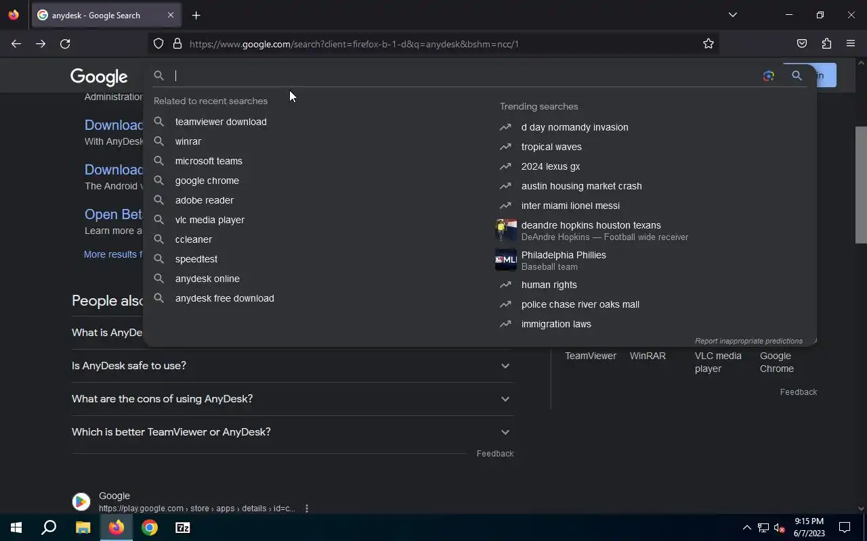The width and height of the screenshot is (867, 541).
Task: Select the winrar suggestion
Action: [x=188, y=141]
